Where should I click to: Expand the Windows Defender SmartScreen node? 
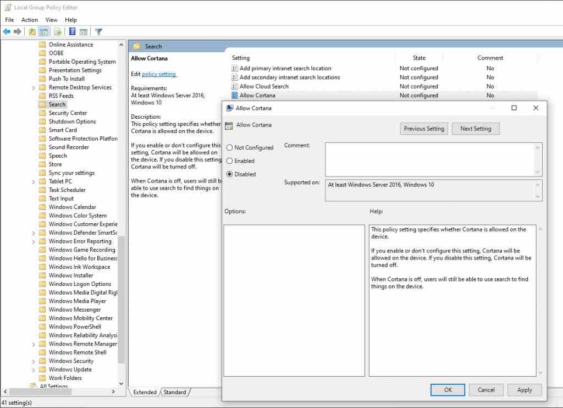34,234
